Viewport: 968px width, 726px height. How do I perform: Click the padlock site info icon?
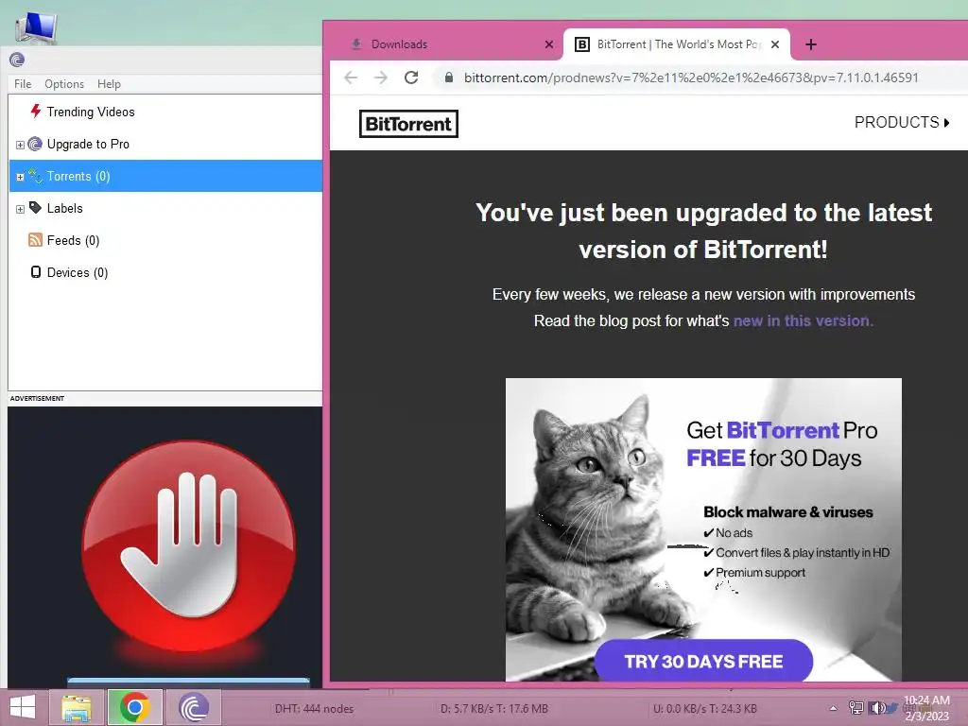449,78
